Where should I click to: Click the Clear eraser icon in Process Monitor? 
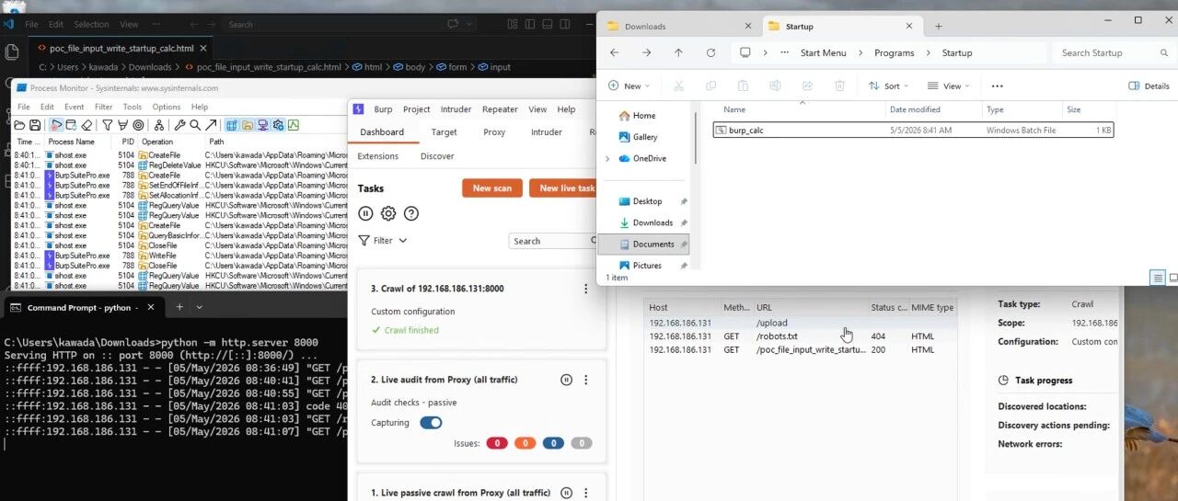pos(87,125)
